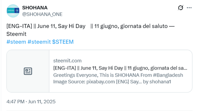Open the three-dot More options menu
Screen dimensions: 197x111
[x=189, y=8]
